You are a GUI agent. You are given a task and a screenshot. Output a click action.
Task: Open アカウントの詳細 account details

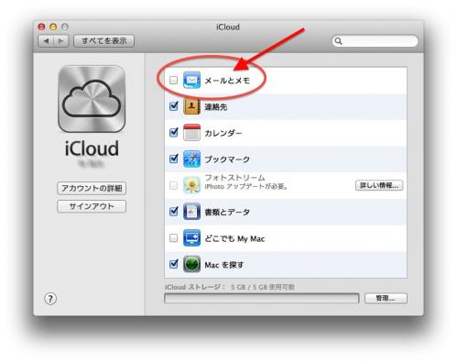point(92,188)
